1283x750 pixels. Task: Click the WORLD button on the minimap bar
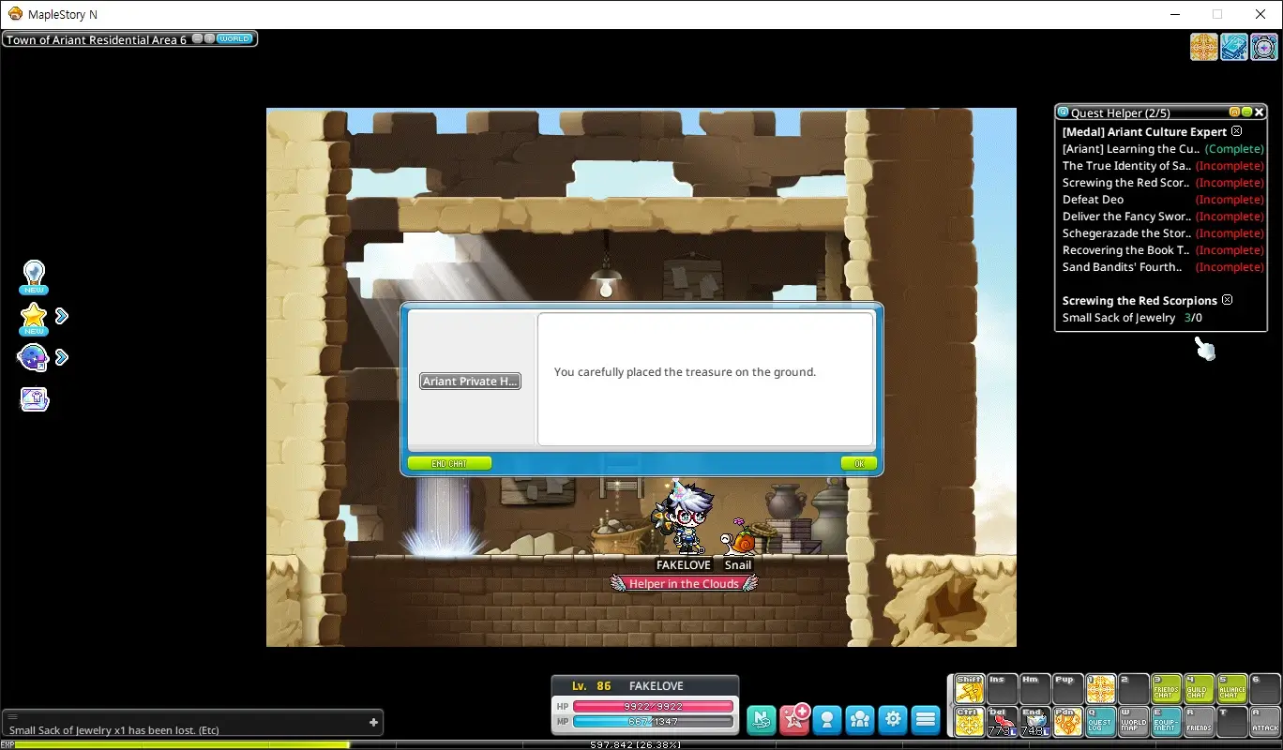point(234,38)
